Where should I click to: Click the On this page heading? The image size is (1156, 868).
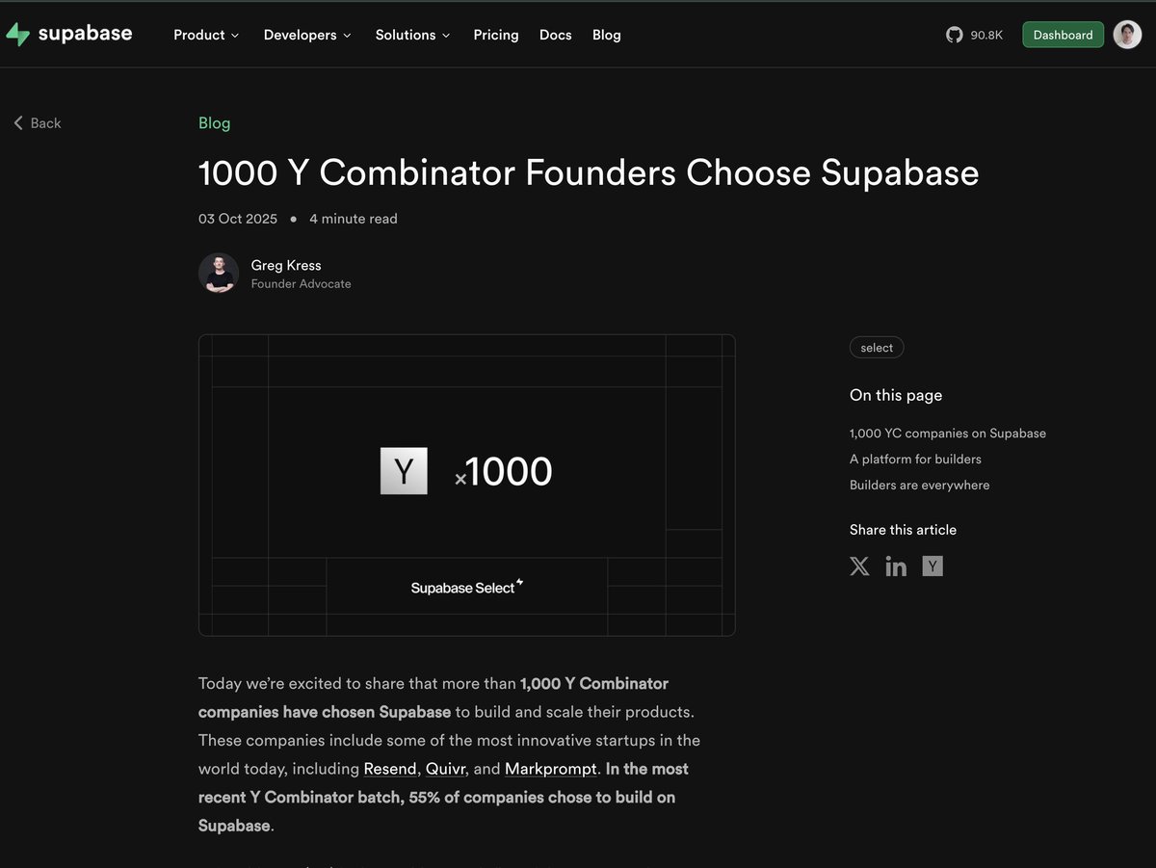tap(896, 395)
